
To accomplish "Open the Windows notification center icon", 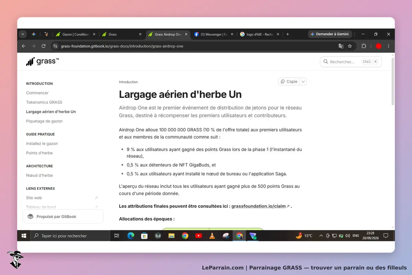I will point(386,236).
